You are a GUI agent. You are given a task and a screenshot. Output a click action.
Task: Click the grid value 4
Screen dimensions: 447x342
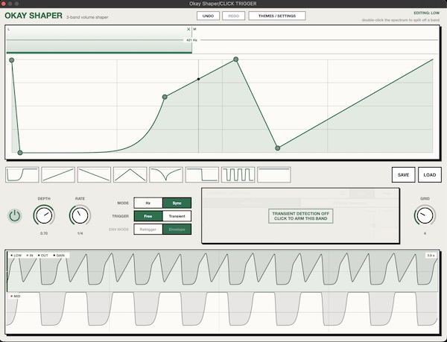425,233
